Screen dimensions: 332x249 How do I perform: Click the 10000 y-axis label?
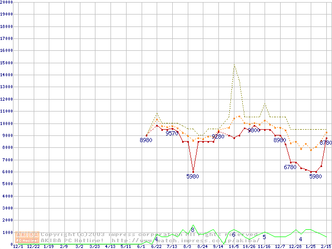(x=7, y=124)
